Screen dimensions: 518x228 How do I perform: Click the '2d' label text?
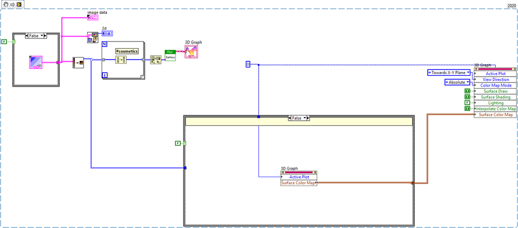click(104, 28)
